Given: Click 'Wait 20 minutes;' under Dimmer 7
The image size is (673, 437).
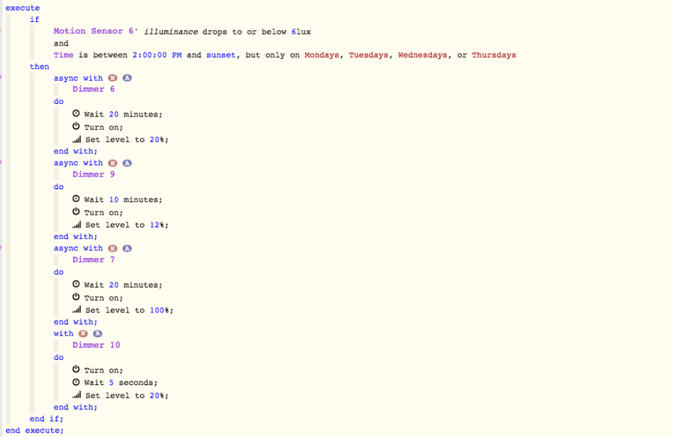Looking at the screenshot, I should pyautogui.click(x=123, y=285).
